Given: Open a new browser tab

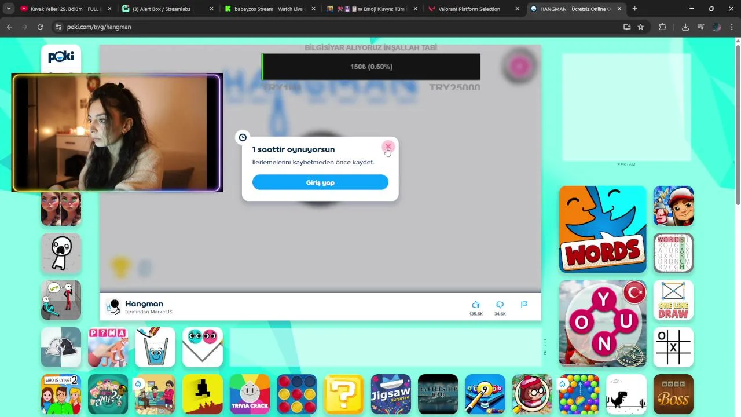Looking at the screenshot, I should pyautogui.click(x=634, y=9).
